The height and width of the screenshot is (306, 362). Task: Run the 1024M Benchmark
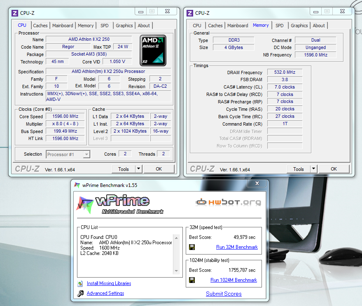point(234,280)
